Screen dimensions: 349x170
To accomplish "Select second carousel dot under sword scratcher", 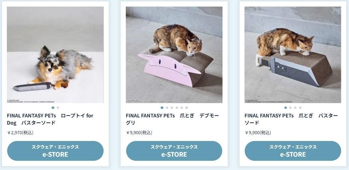I will click(x=290, y=108).
